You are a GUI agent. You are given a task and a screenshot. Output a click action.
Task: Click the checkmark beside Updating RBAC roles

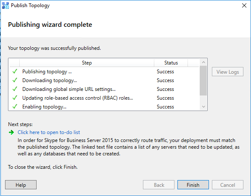point(15,98)
